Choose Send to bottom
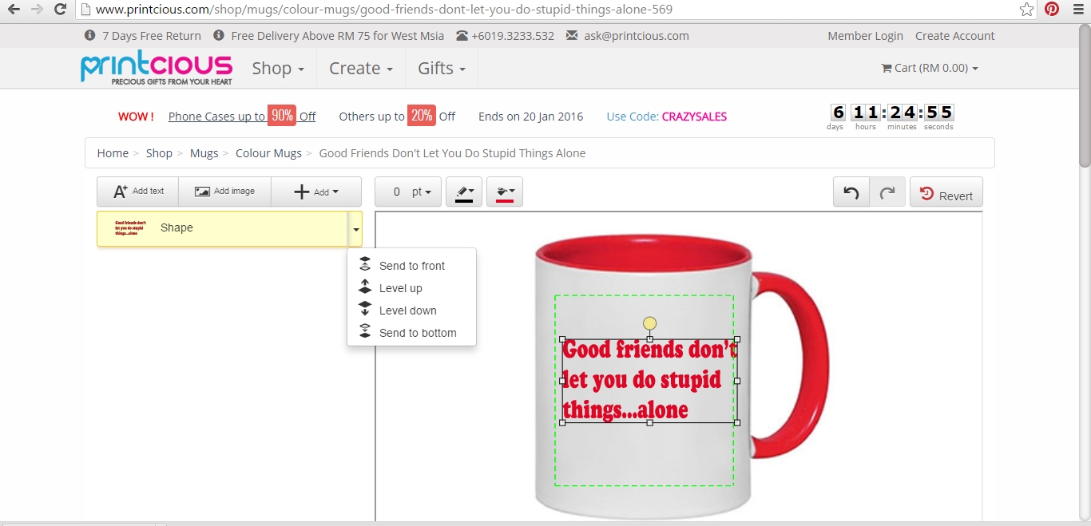Viewport: 1091px width, 526px height. pyautogui.click(x=411, y=333)
